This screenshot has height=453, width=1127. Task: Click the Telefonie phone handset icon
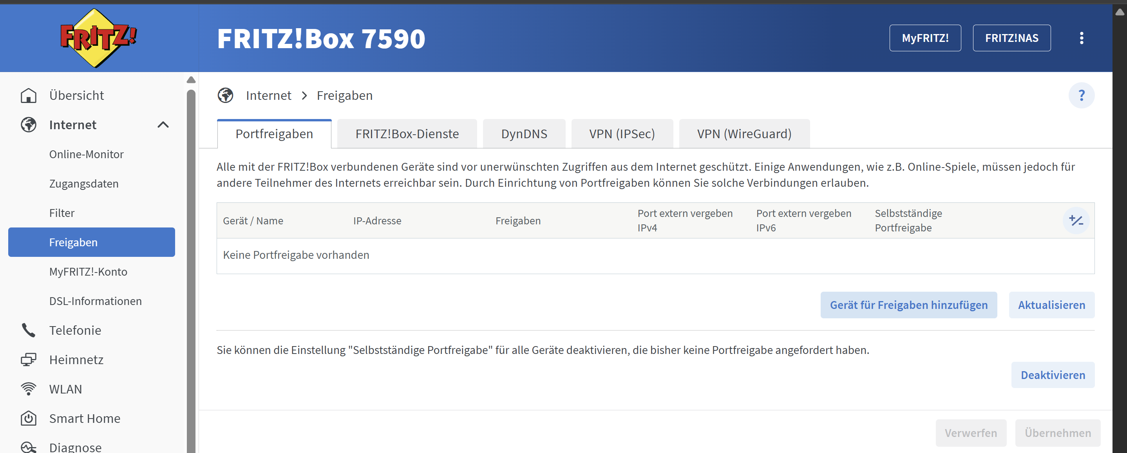click(x=29, y=330)
